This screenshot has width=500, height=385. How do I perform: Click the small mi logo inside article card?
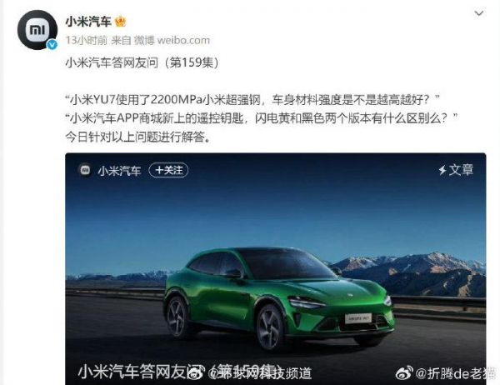pyautogui.click(x=85, y=170)
